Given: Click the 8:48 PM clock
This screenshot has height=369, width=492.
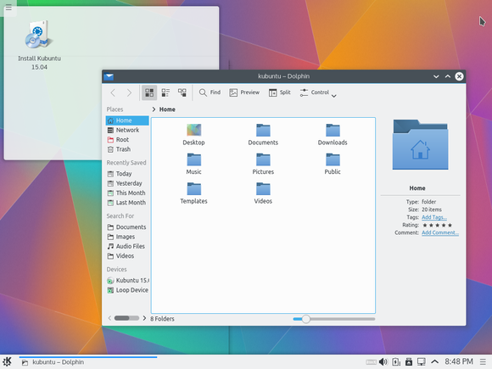Looking at the screenshot, I should coord(459,361).
